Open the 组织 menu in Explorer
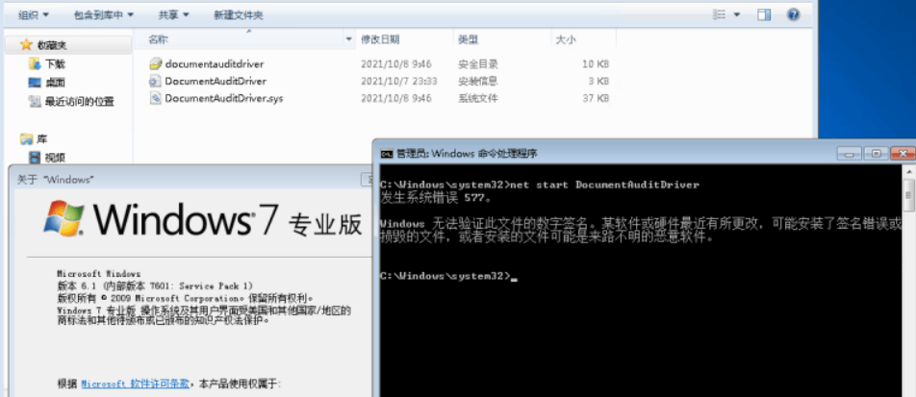Image resolution: width=916 pixels, height=397 pixels. 34,14
